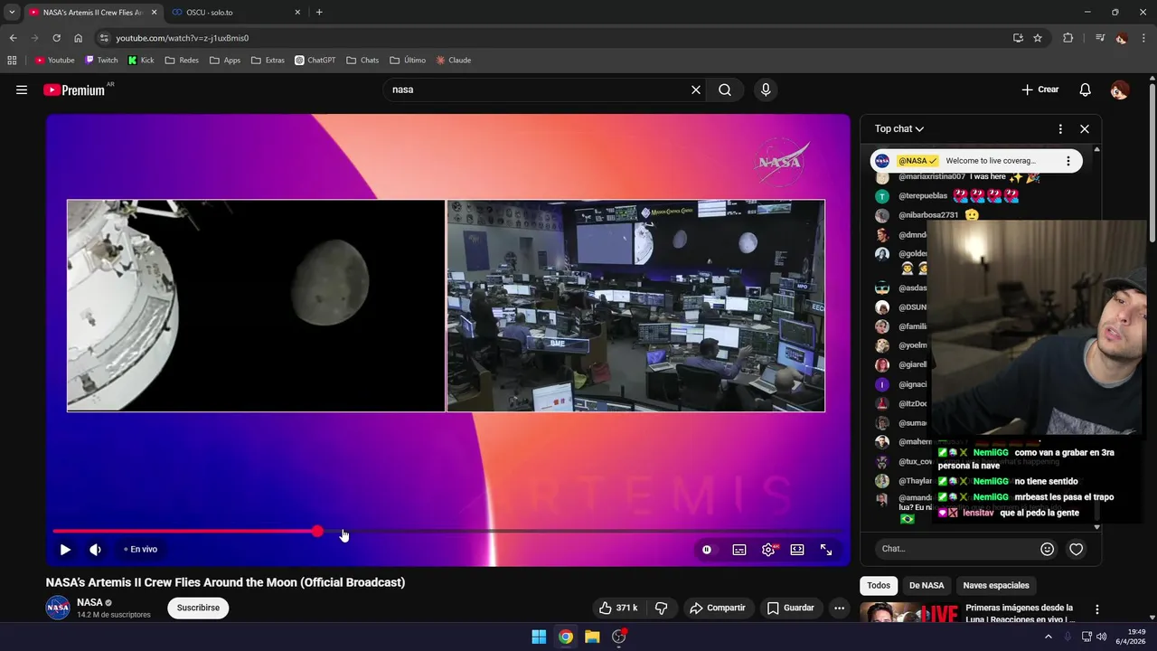Like the video with 371 k likes
Image resolution: width=1157 pixels, height=651 pixels.
point(617,608)
